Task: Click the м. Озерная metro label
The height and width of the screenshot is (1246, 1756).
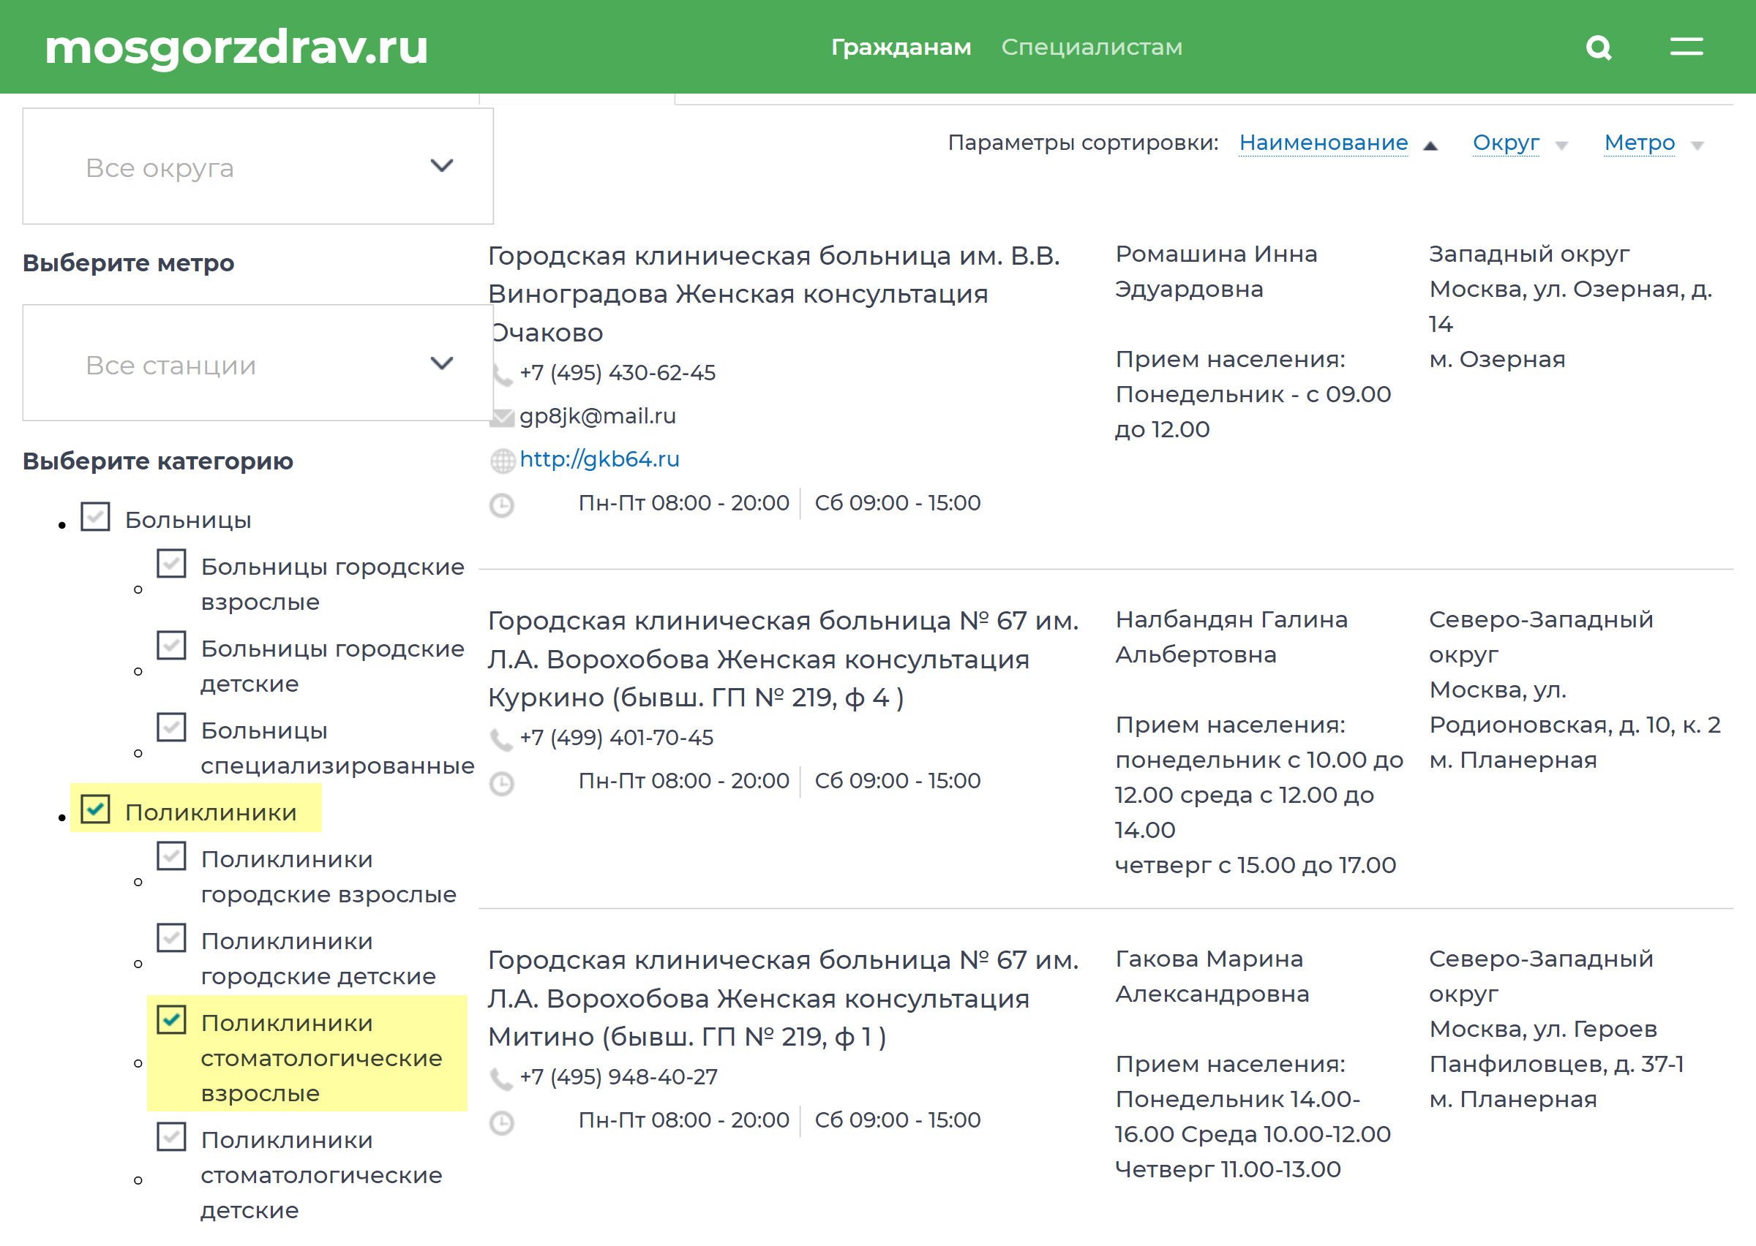Action: [1496, 359]
